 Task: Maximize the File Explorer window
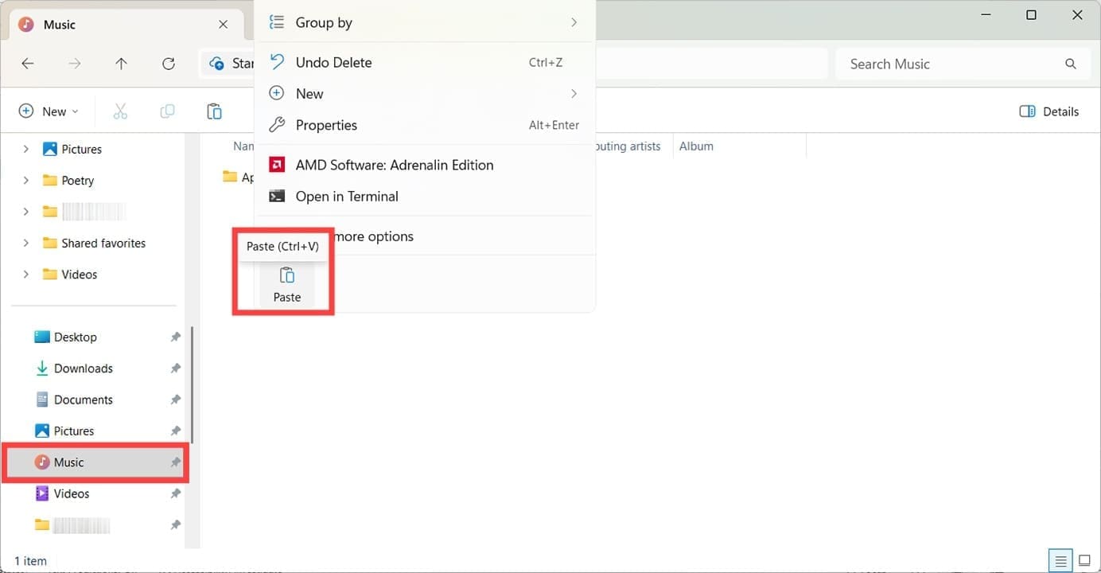click(1031, 15)
